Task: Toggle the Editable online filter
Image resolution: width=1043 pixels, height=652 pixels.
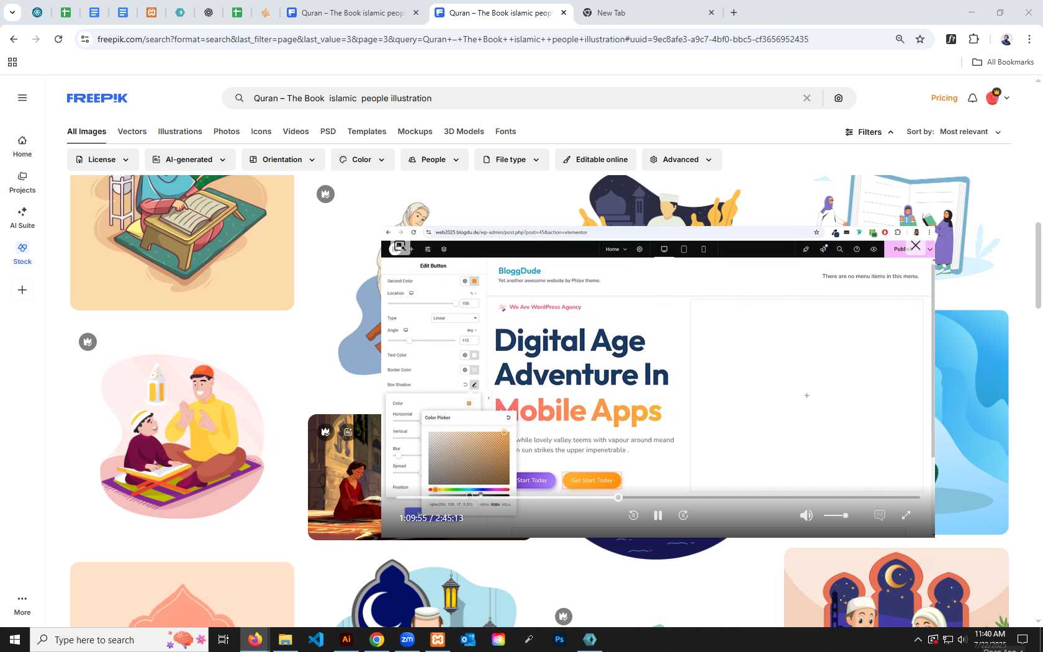Action: click(x=595, y=160)
